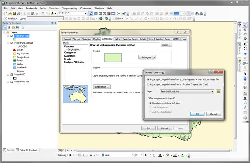Open the Customize menu
The image size is (250, 163).
pos(86,9)
